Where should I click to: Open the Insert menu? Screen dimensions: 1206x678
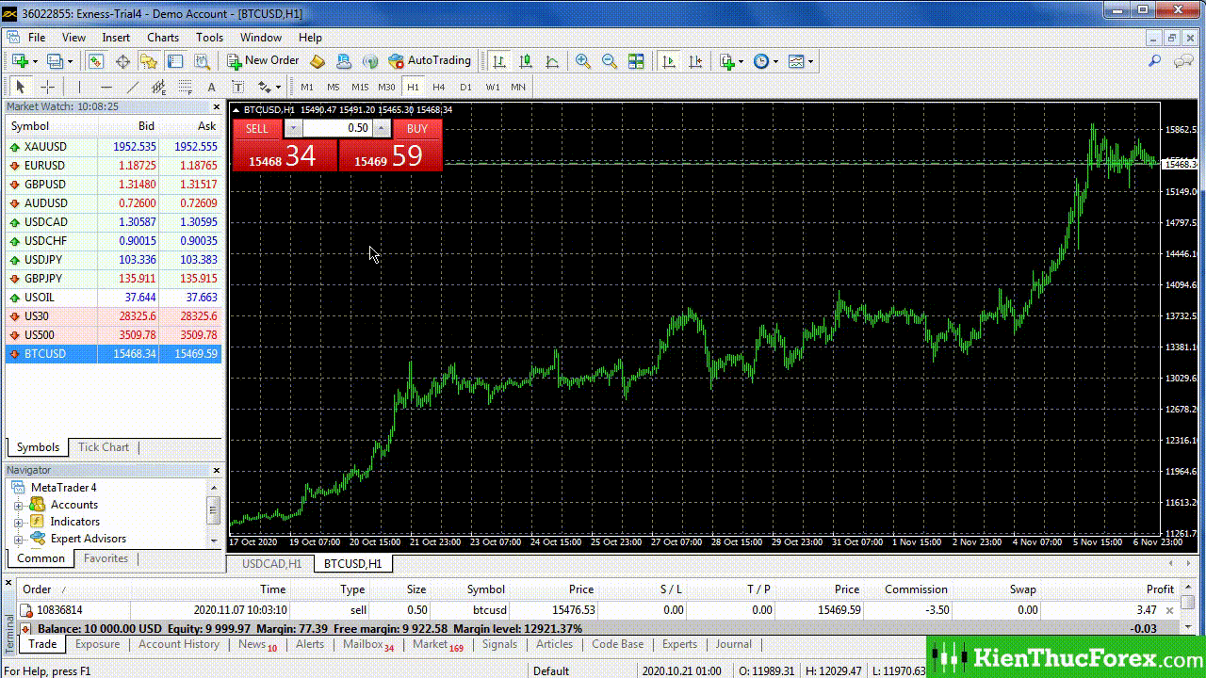[116, 38]
